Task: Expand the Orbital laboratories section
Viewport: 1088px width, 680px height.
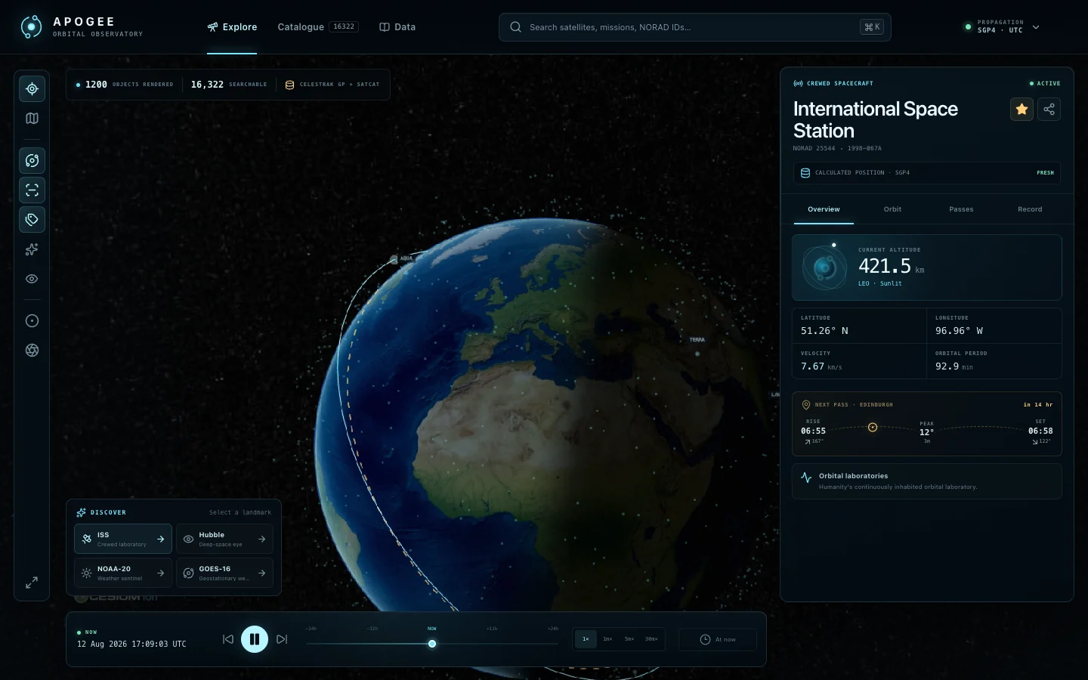Action: click(926, 481)
